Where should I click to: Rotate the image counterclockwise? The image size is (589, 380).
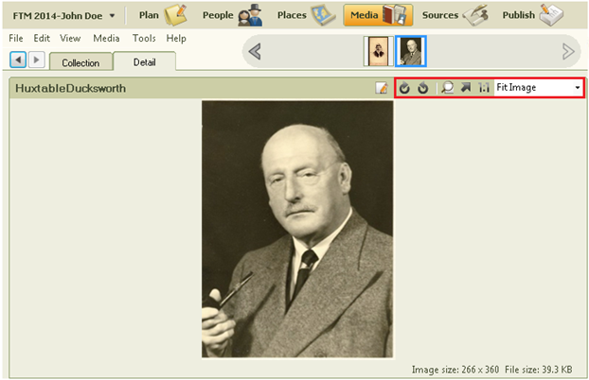pos(422,88)
